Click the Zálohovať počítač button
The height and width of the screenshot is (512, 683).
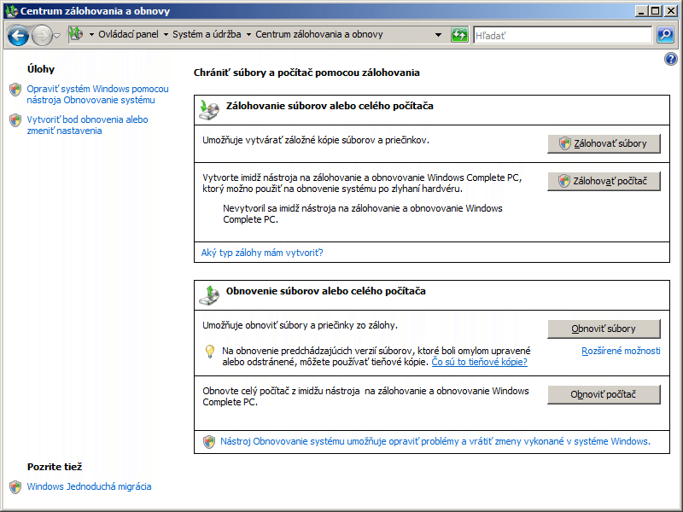click(604, 181)
